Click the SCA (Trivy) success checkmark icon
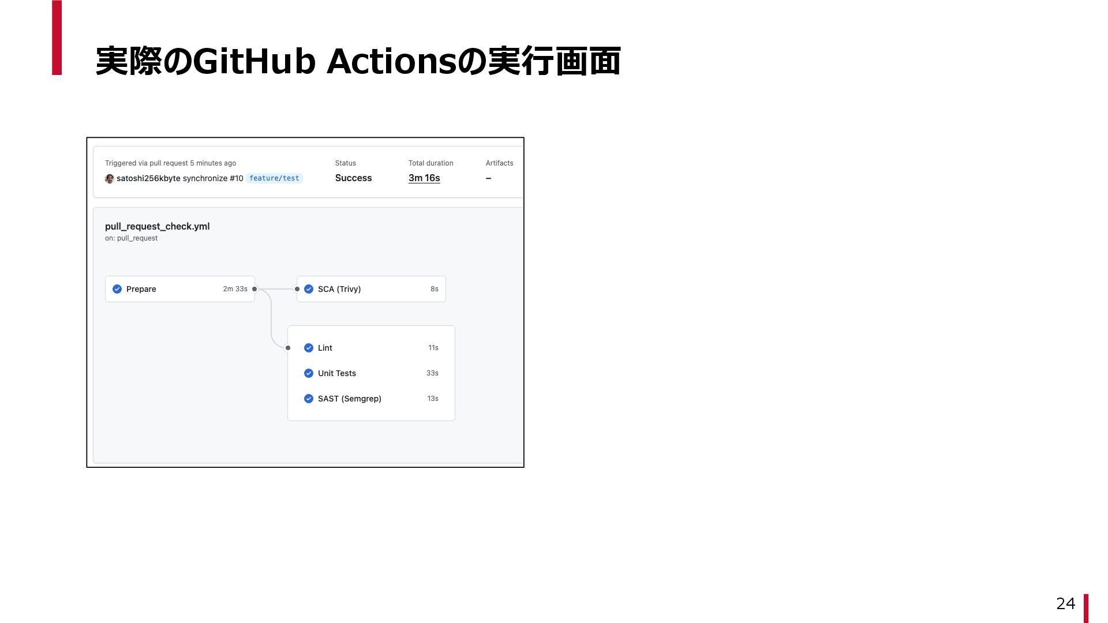 309,289
